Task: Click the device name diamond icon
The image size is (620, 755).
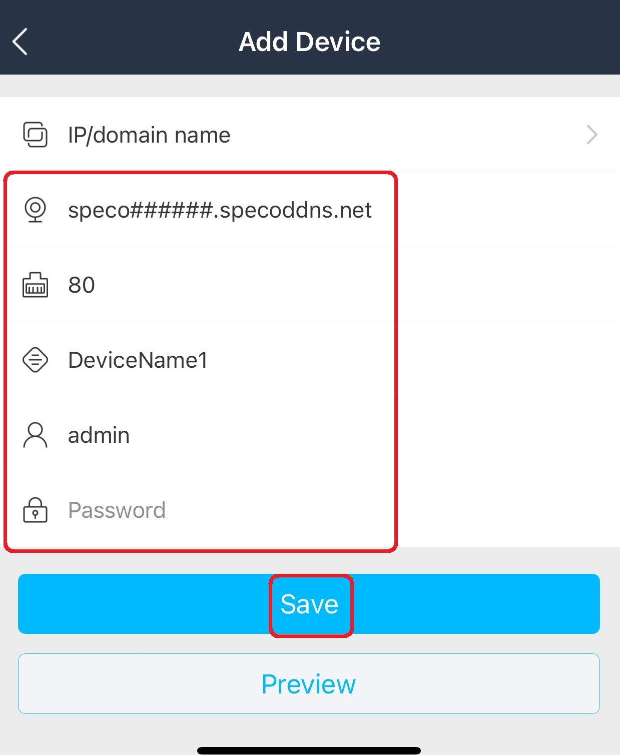Action: coord(35,360)
